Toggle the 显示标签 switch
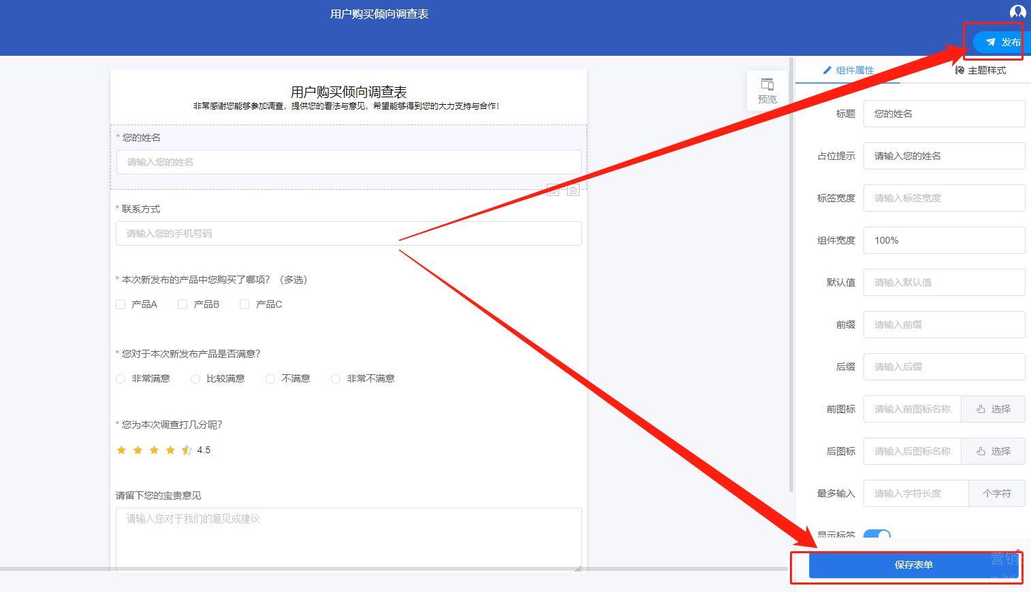This screenshot has height=592, width=1031. tap(876, 535)
